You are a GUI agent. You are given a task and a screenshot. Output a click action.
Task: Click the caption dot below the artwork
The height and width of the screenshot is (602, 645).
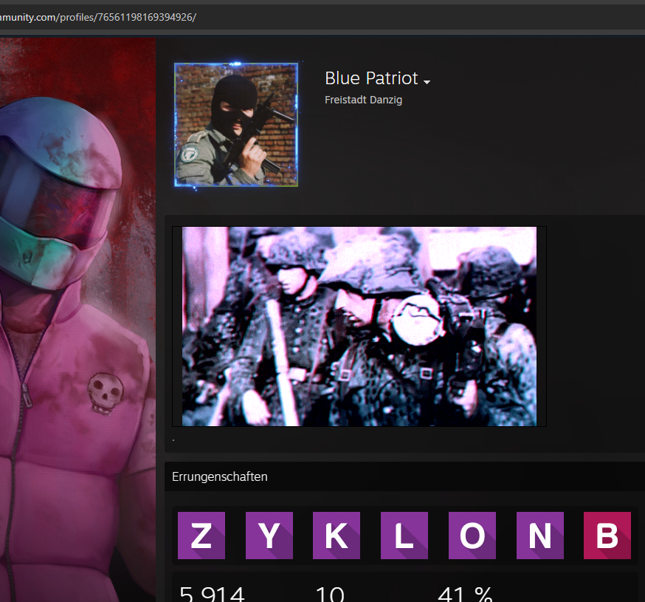[x=173, y=440]
